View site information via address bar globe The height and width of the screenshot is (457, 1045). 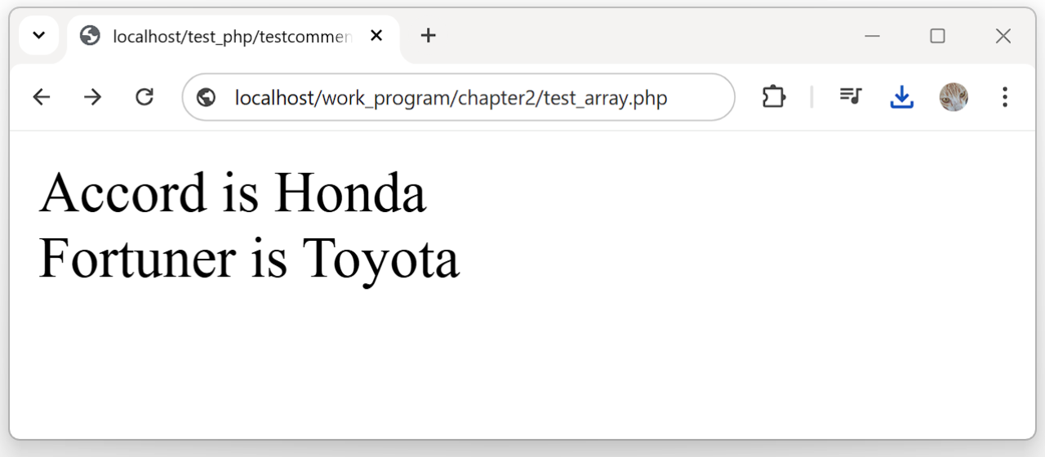coord(207,98)
